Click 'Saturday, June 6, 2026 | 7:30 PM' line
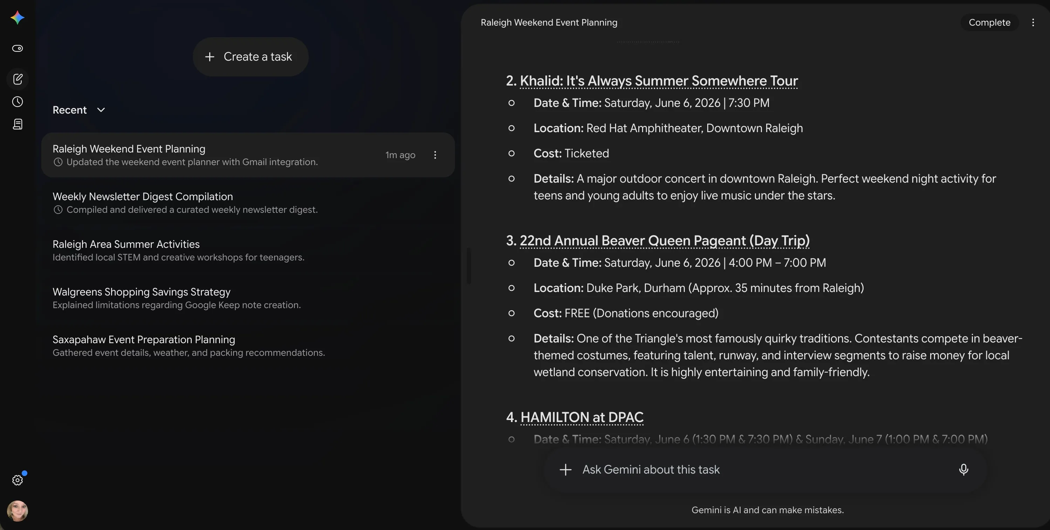Image resolution: width=1050 pixels, height=530 pixels. tap(652, 103)
